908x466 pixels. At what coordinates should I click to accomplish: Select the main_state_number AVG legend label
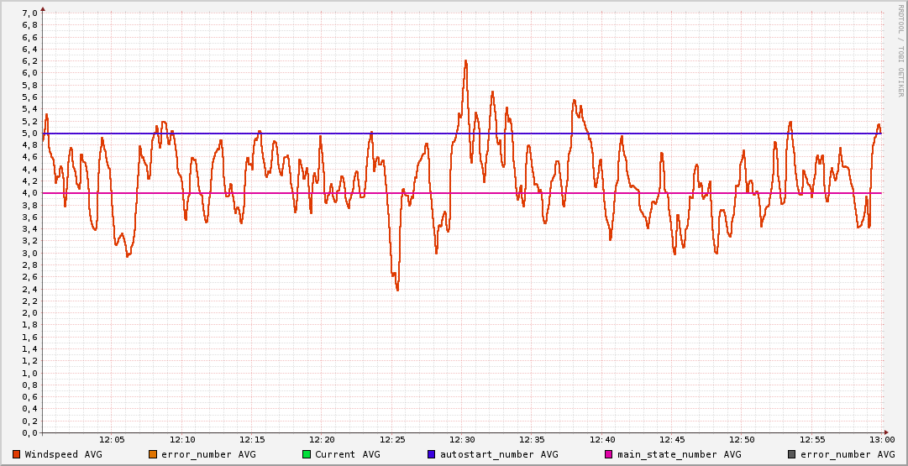(680, 454)
